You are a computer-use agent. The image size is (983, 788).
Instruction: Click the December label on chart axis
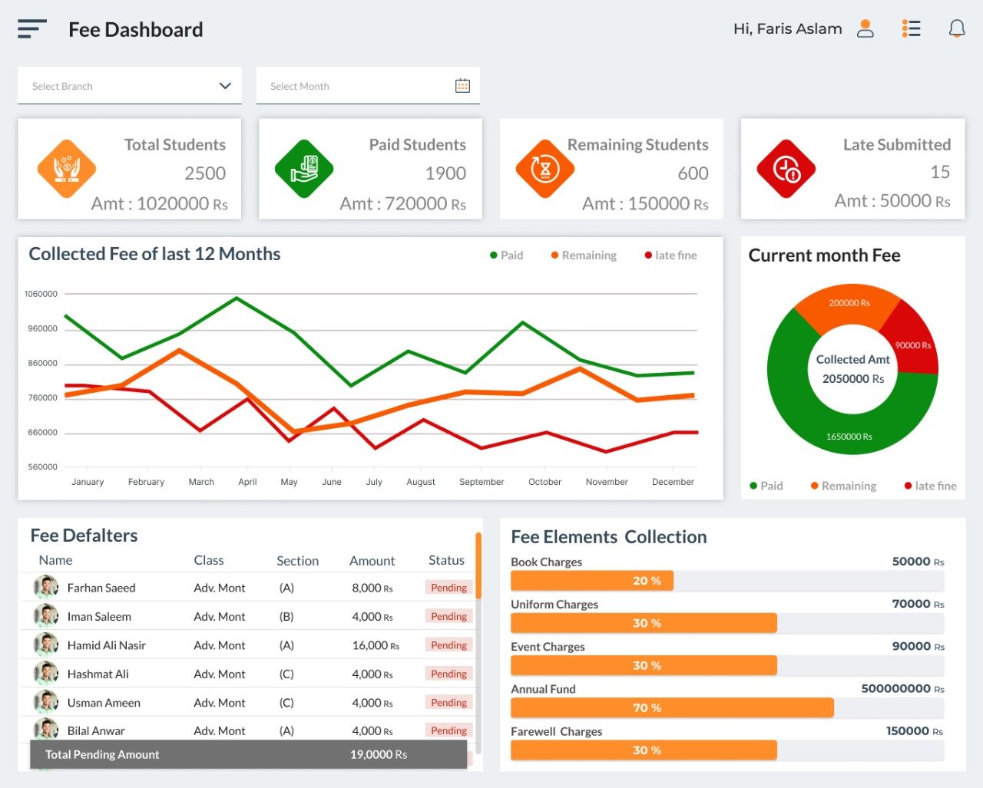(673, 482)
